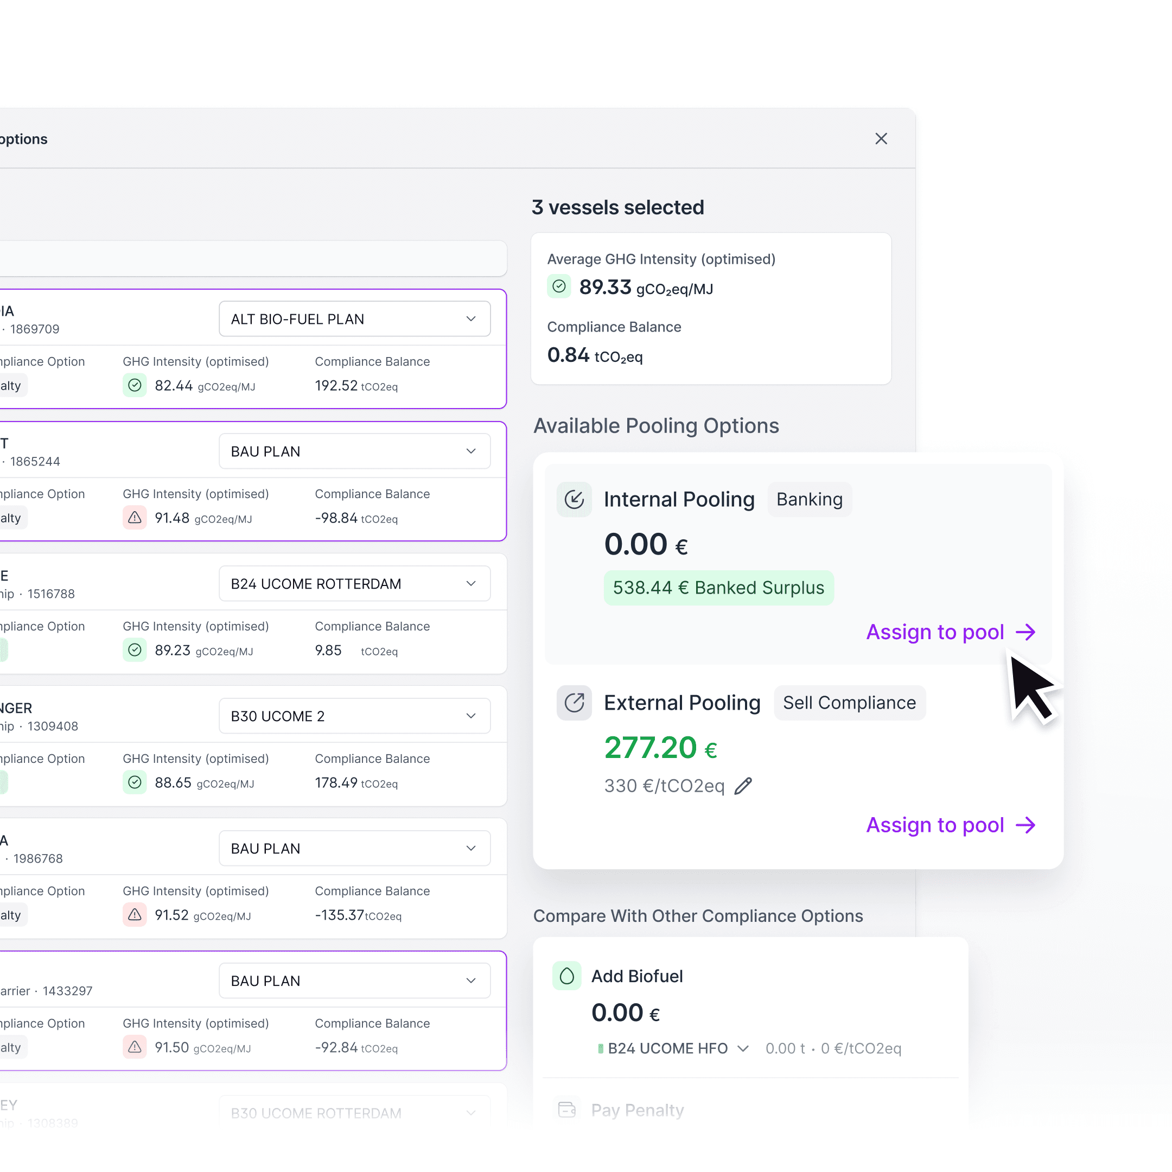The height and width of the screenshot is (1172, 1172).
Task: Select the External Pooling option title
Action: 682,703
